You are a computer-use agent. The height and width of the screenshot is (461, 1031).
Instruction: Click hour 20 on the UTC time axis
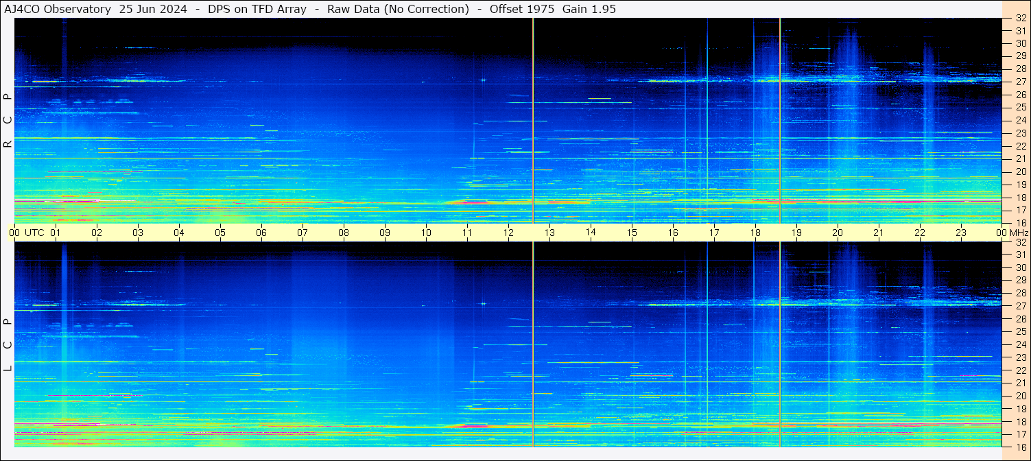(838, 233)
